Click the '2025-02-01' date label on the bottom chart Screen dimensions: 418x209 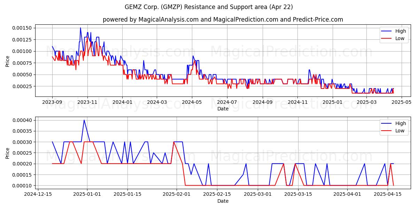(x=177, y=194)
